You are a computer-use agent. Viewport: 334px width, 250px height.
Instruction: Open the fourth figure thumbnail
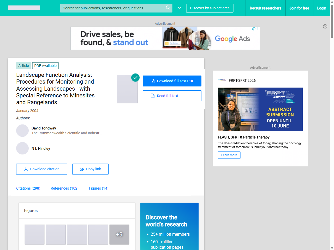[x=98, y=234]
